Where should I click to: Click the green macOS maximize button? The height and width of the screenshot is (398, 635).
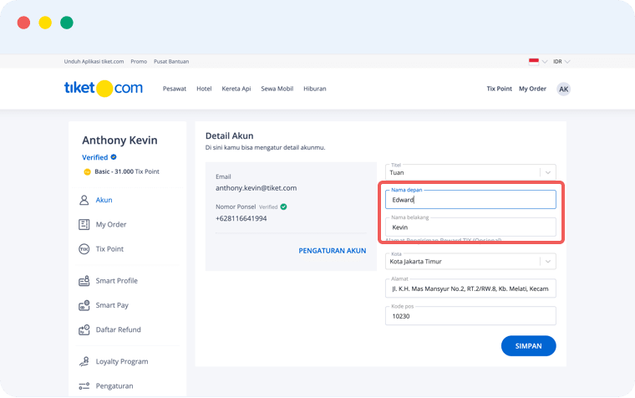tap(67, 23)
